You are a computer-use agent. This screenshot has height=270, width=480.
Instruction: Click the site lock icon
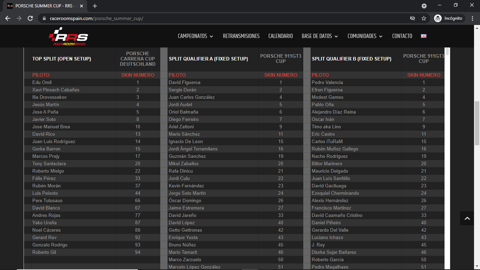click(44, 18)
